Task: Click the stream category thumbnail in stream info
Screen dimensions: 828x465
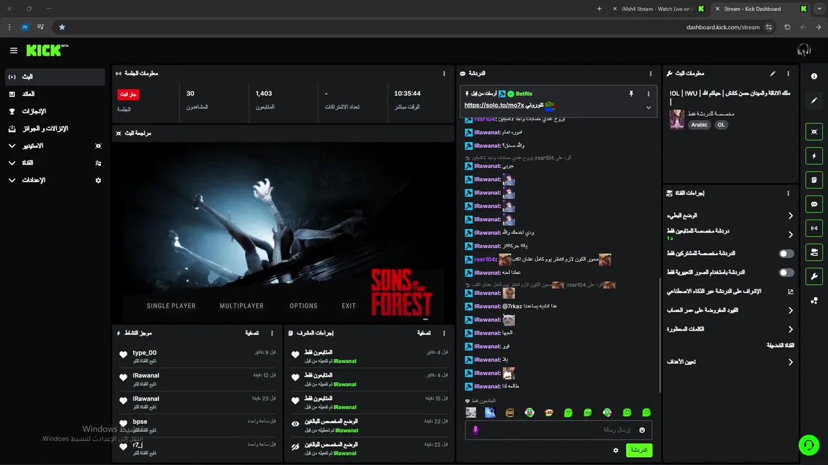Action: [x=677, y=119]
